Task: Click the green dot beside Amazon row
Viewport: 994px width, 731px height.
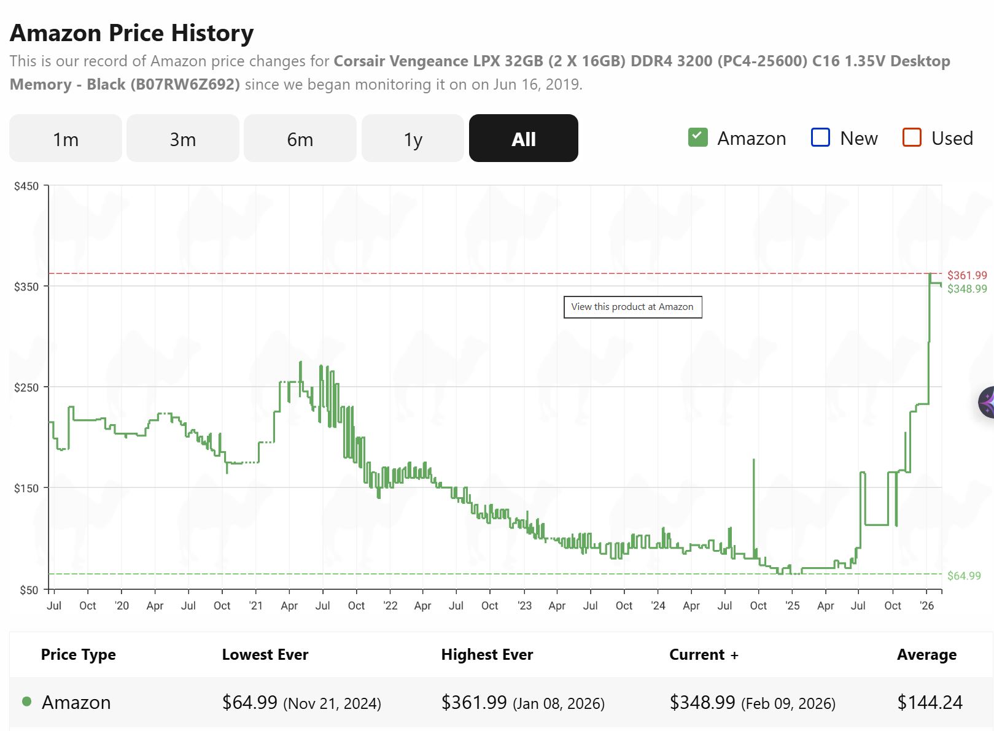Action: [26, 702]
